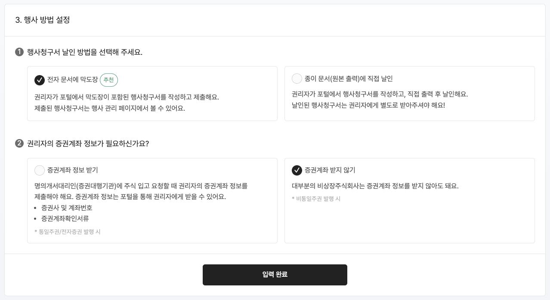Click the "증권계좌 정보 받기" option card

click(x=152, y=200)
